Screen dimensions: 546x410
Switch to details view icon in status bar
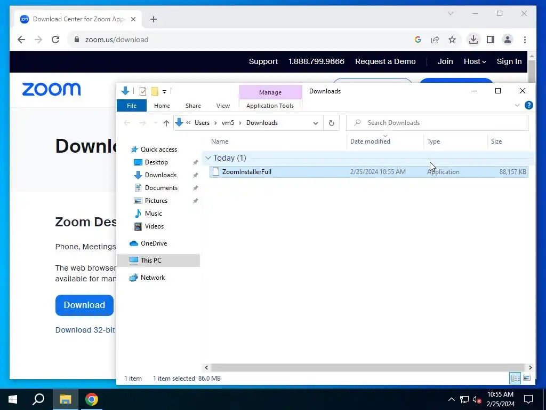coord(516,379)
